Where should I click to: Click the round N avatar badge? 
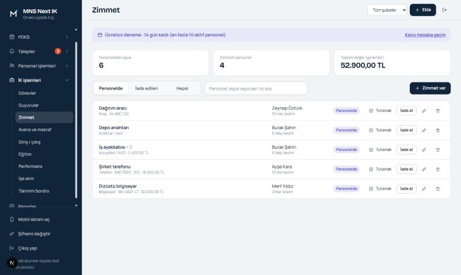point(12,263)
